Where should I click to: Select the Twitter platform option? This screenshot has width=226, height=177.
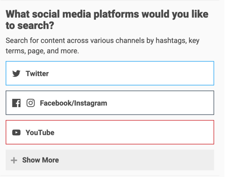click(110, 73)
